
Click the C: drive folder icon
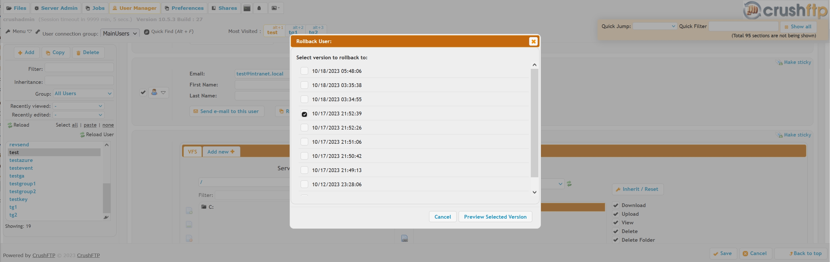point(204,207)
